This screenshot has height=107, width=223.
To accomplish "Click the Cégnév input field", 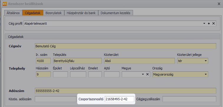I will coord(125,46).
